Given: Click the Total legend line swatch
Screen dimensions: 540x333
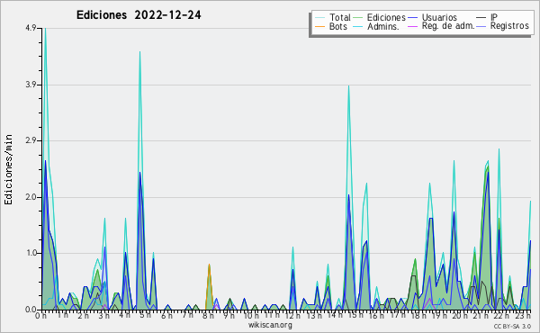Looking at the screenshot, I should pyautogui.click(x=319, y=18).
